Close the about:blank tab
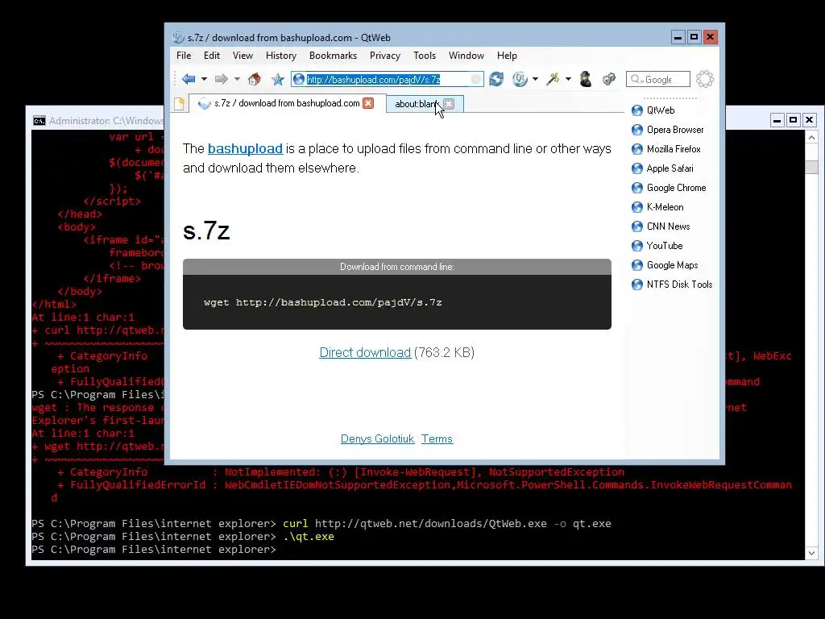The image size is (825, 619). click(x=449, y=104)
